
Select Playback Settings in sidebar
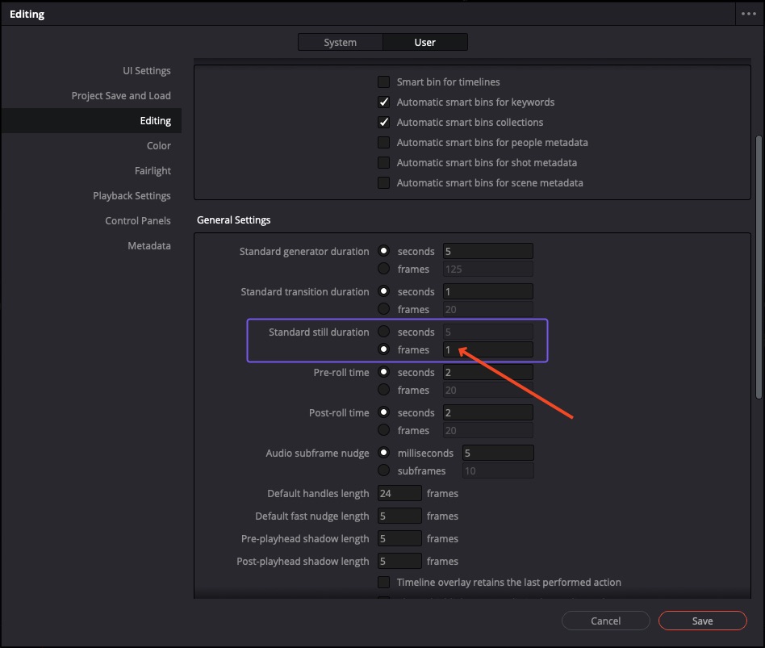point(132,196)
